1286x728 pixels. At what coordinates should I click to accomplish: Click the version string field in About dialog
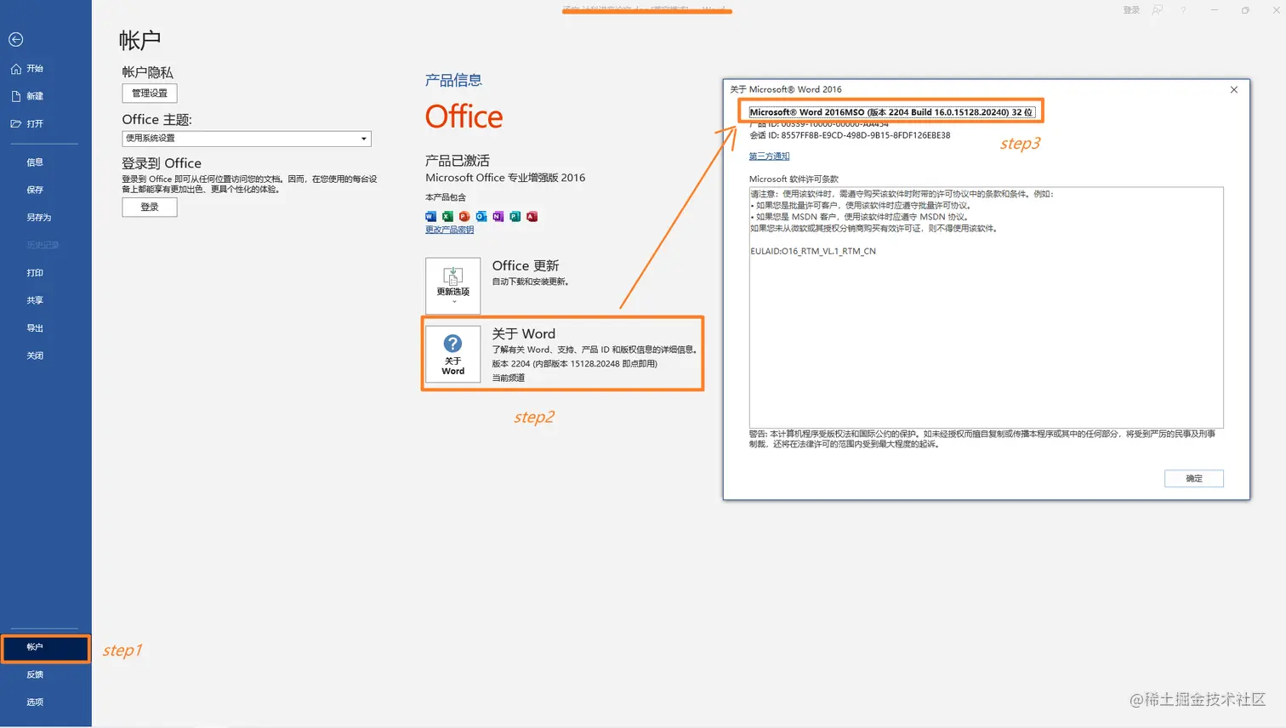(x=892, y=112)
